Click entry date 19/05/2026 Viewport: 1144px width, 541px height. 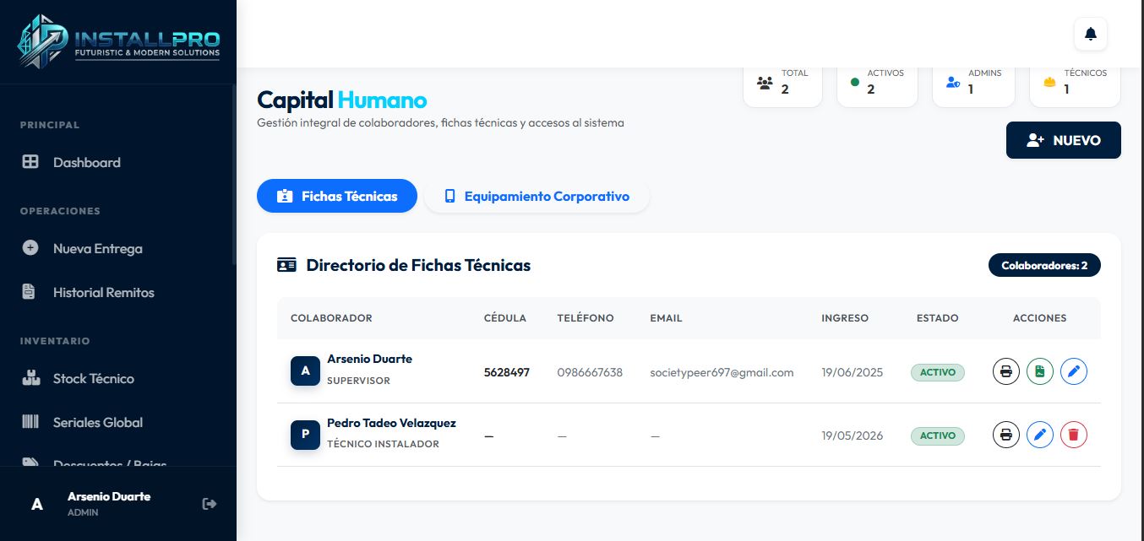click(x=852, y=436)
